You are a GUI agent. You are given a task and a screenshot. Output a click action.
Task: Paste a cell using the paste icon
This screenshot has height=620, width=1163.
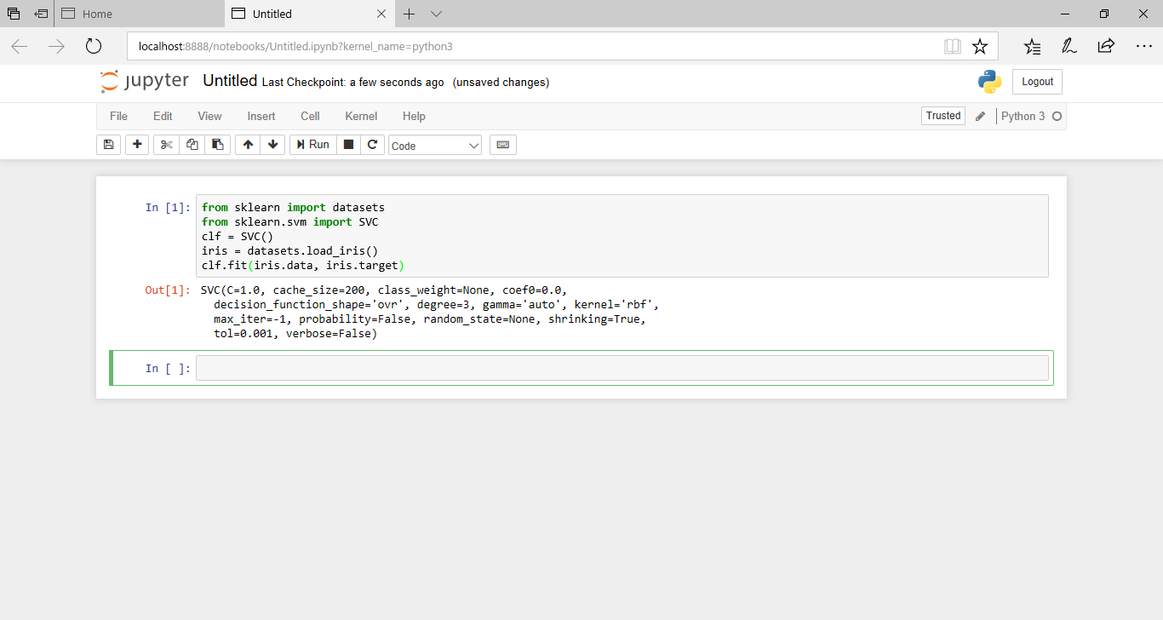click(x=217, y=144)
